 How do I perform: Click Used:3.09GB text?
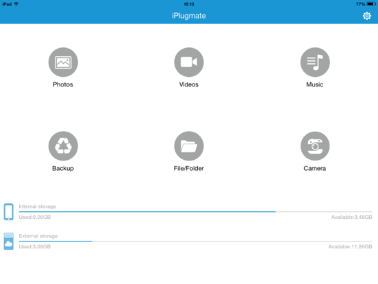pos(35,246)
